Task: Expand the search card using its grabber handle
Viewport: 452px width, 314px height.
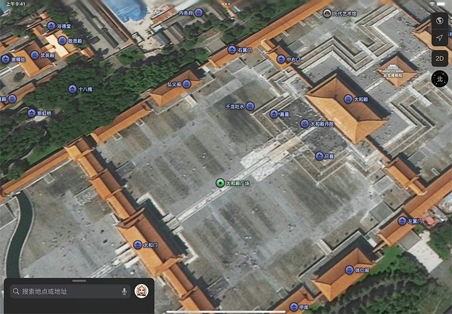Action: (x=79, y=281)
